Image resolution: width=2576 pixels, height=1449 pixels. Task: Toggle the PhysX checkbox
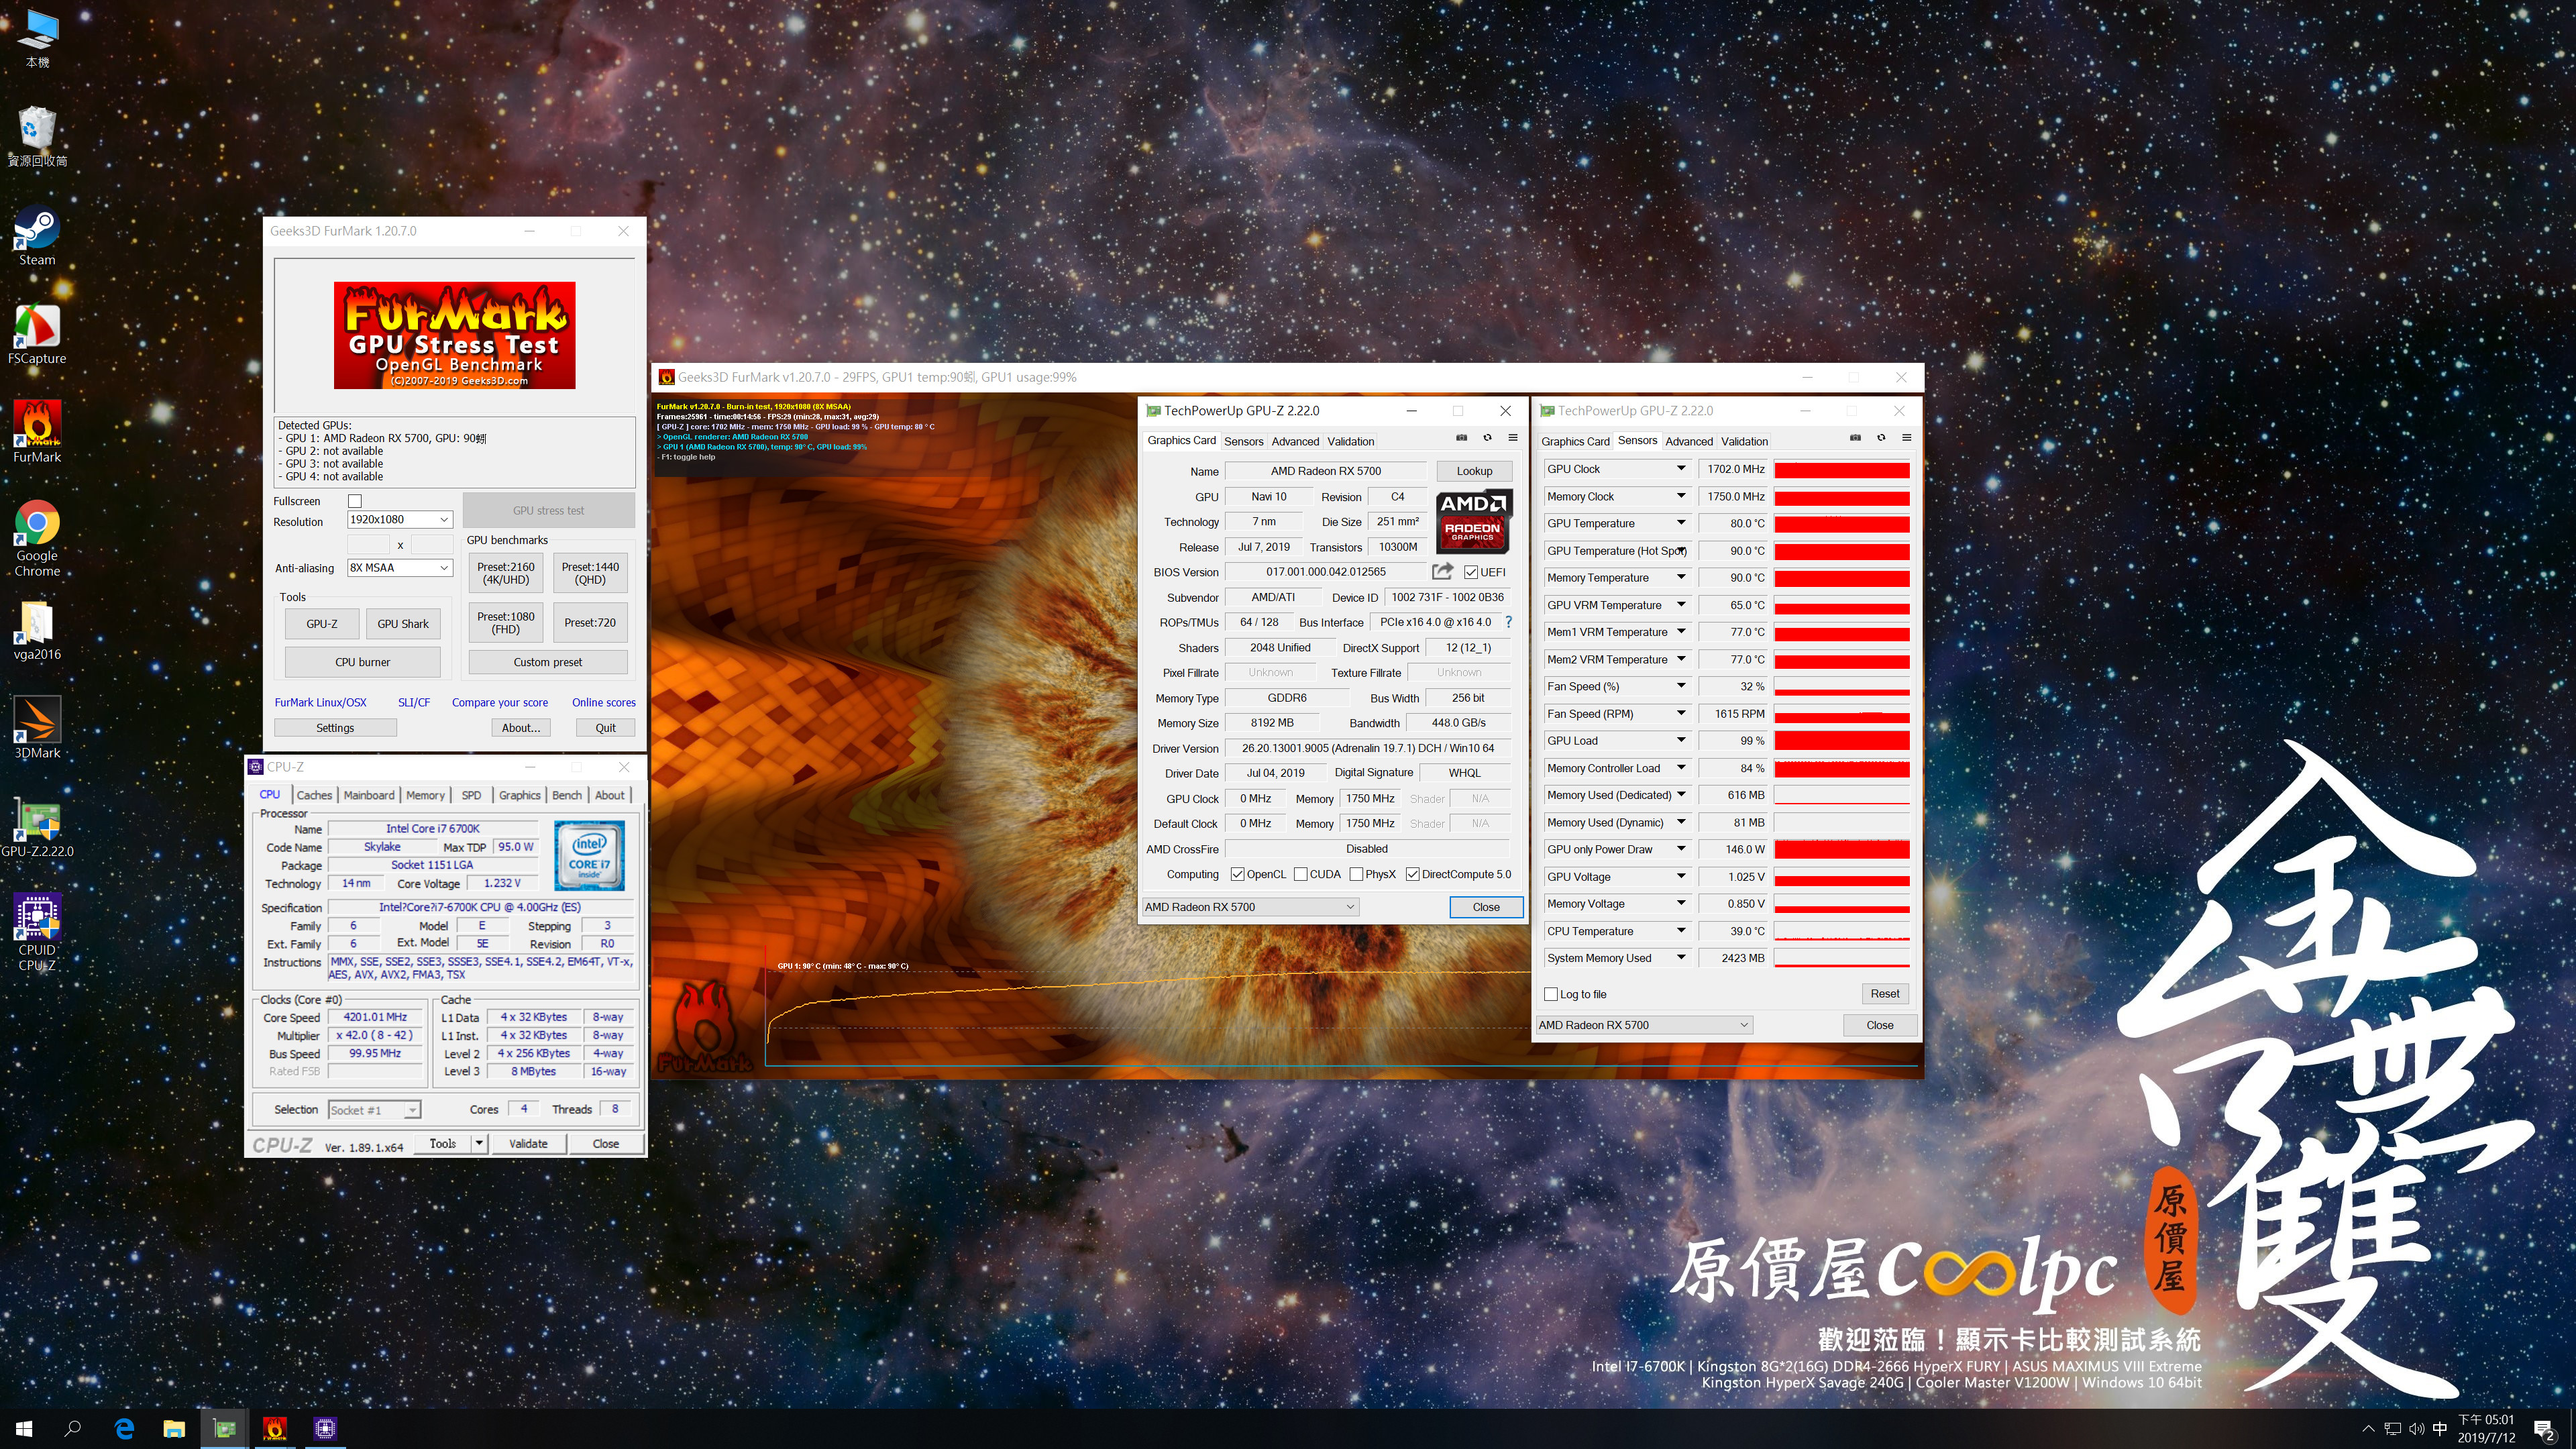tap(1356, 874)
